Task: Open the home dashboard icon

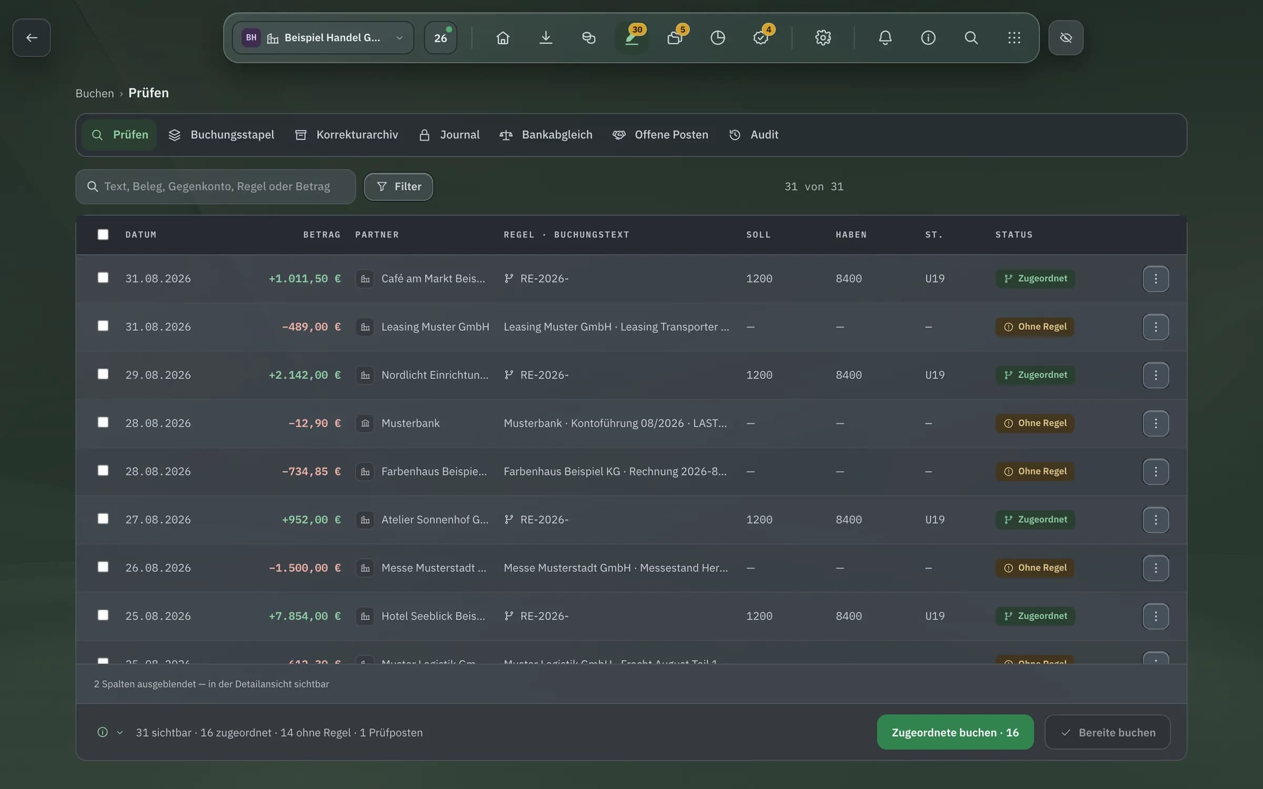Action: (503, 38)
